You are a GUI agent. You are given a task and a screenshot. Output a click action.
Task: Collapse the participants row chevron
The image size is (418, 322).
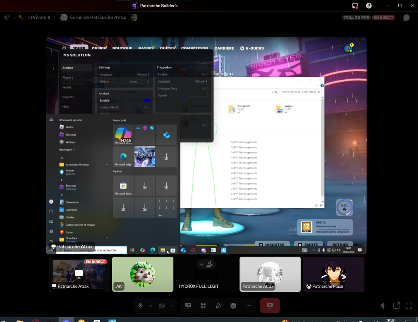(202, 264)
